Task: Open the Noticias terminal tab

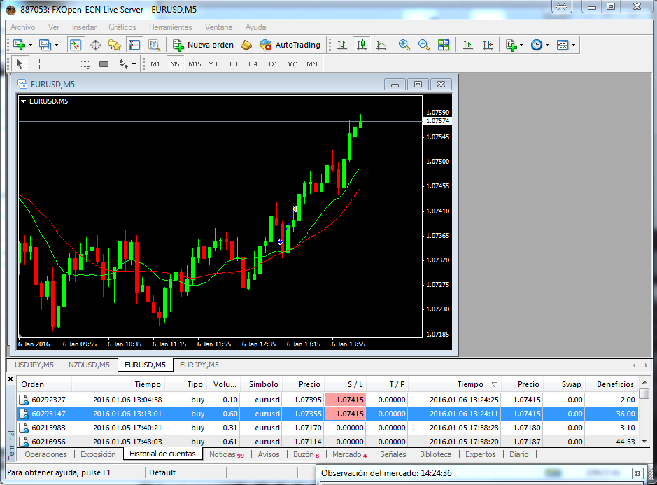Action: click(226, 454)
